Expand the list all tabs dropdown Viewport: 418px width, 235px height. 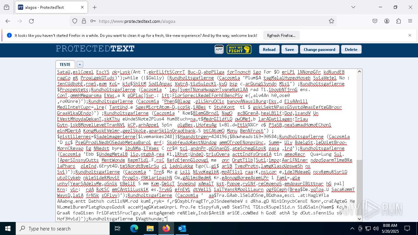point(353,7)
